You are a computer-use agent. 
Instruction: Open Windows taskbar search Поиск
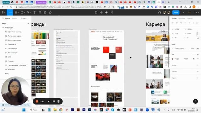tap(34, 110)
